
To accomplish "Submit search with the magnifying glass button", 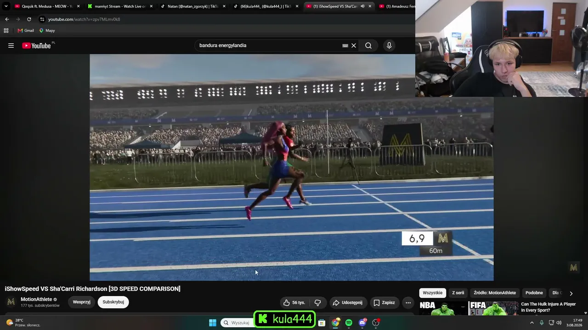I will click(x=368, y=45).
